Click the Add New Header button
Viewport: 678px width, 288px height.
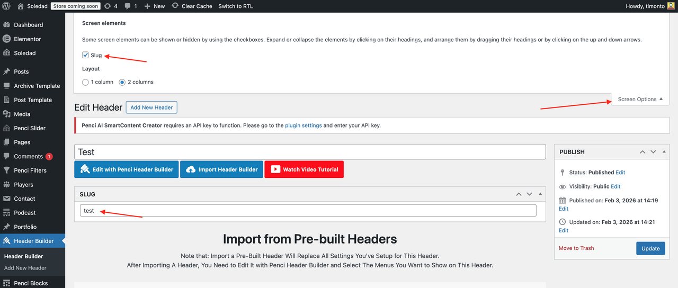click(151, 107)
